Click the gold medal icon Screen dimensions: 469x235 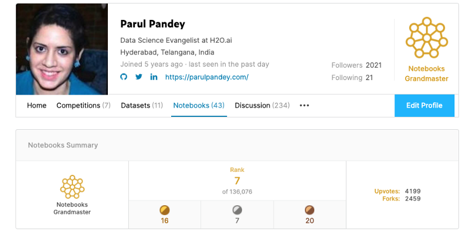tap(165, 210)
